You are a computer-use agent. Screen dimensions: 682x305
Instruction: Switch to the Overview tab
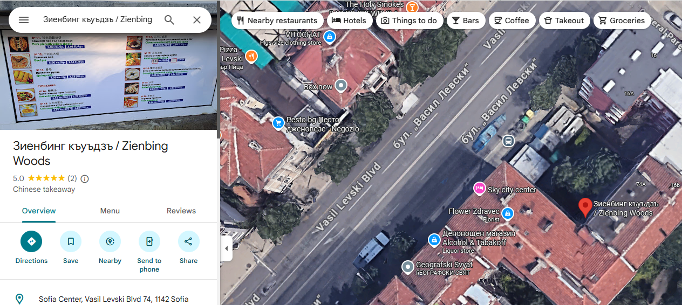tap(39, 211)
